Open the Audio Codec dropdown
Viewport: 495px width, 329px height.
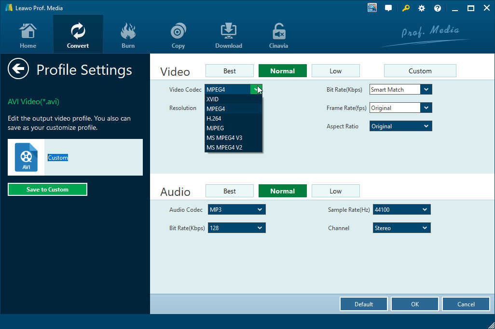[260, 210]
